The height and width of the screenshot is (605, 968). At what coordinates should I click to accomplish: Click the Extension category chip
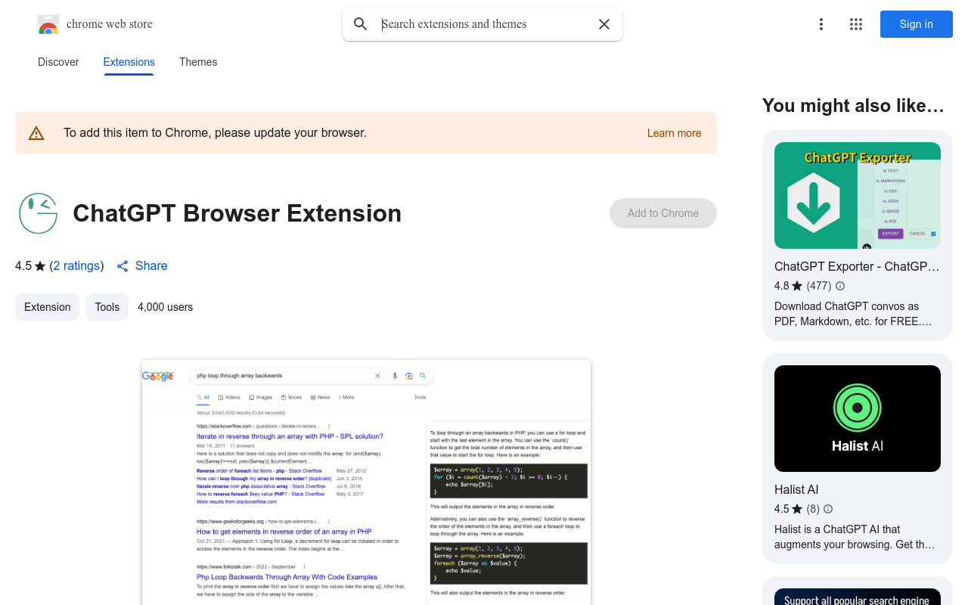point(47,307)
